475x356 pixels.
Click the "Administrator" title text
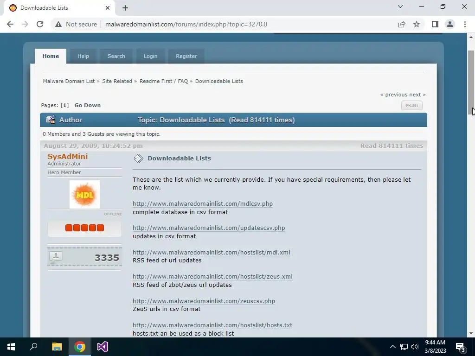point(64,164)
